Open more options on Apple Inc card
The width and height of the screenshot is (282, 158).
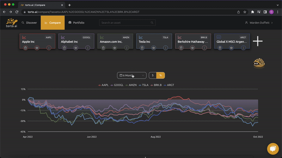[49, 48]
